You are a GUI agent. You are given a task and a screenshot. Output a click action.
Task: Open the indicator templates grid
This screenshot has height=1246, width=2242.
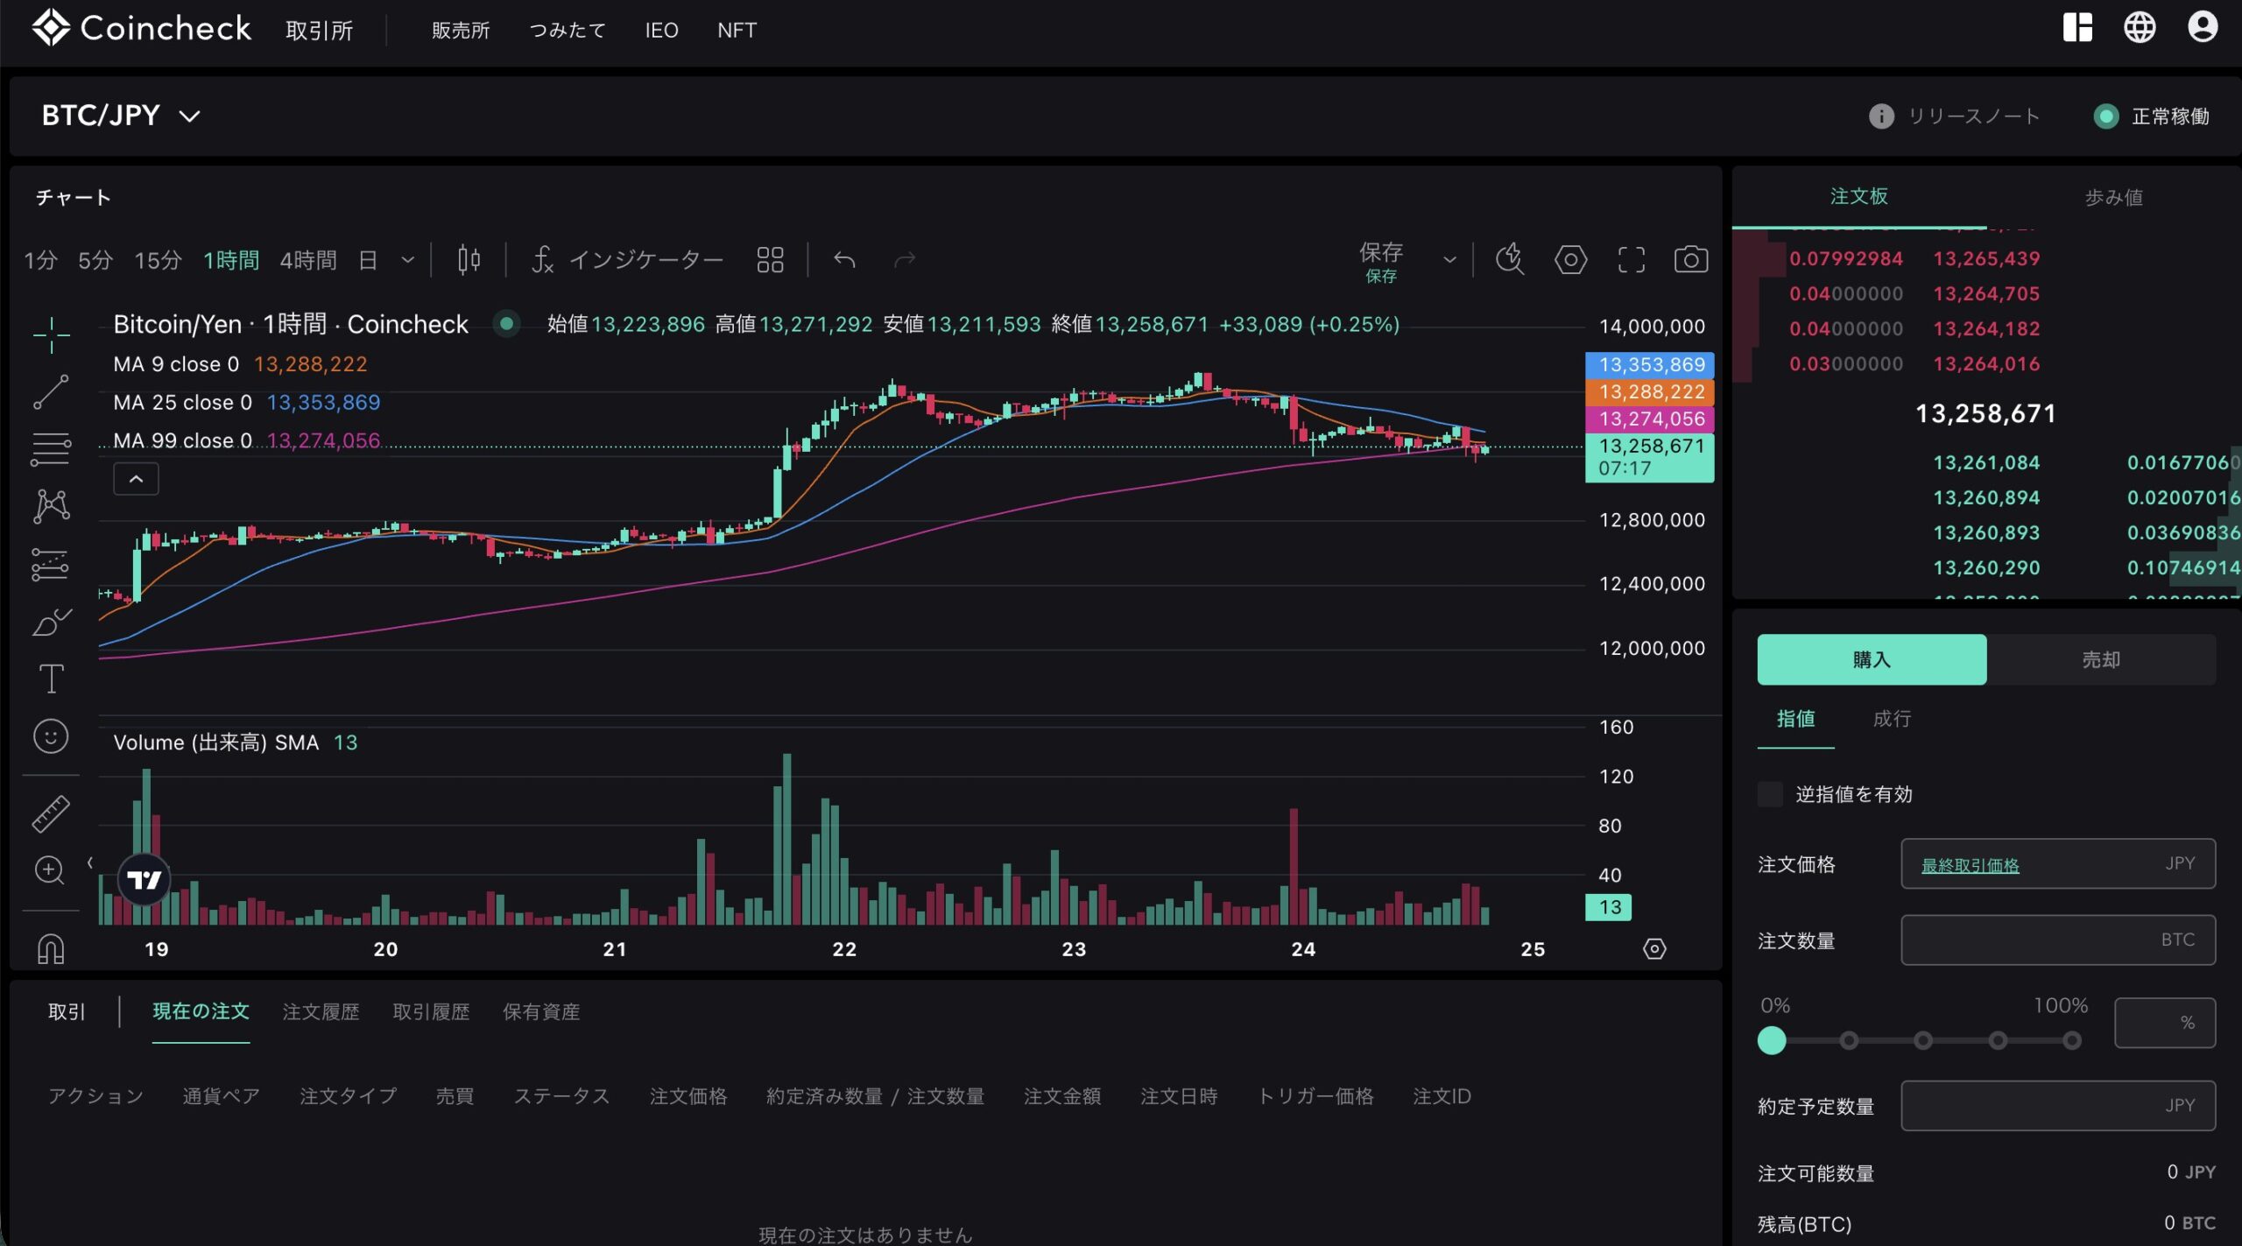pyautogui.click(x=770, y=260)
